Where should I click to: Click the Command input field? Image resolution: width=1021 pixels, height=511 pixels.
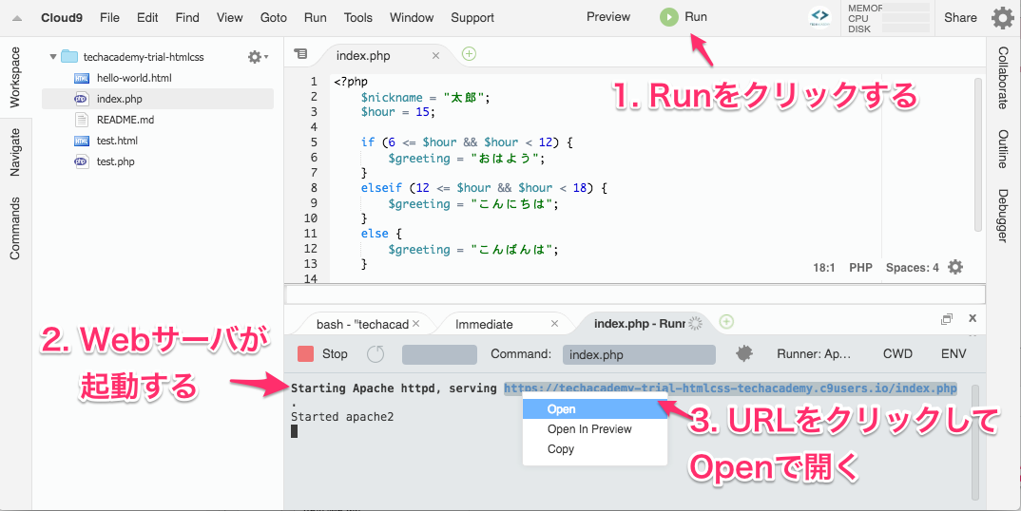pos(639,354)
